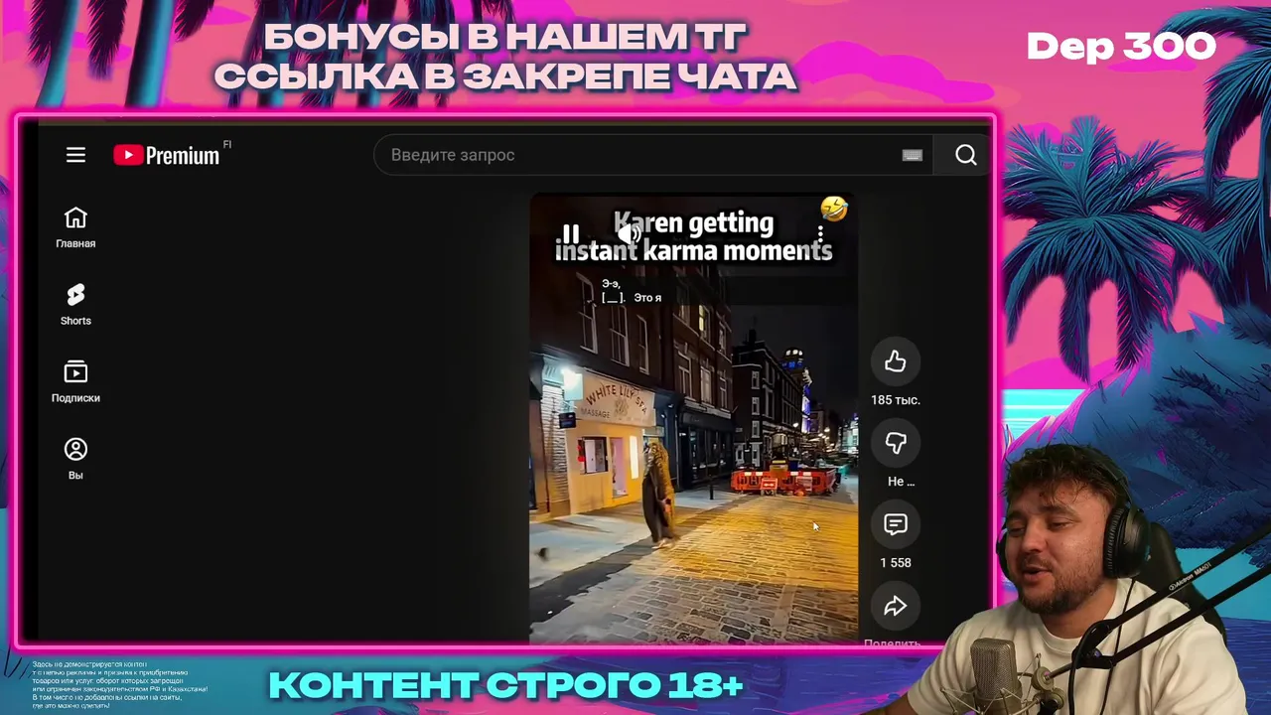Pause the playing Short
The image size is (1271, 715).
571,234
